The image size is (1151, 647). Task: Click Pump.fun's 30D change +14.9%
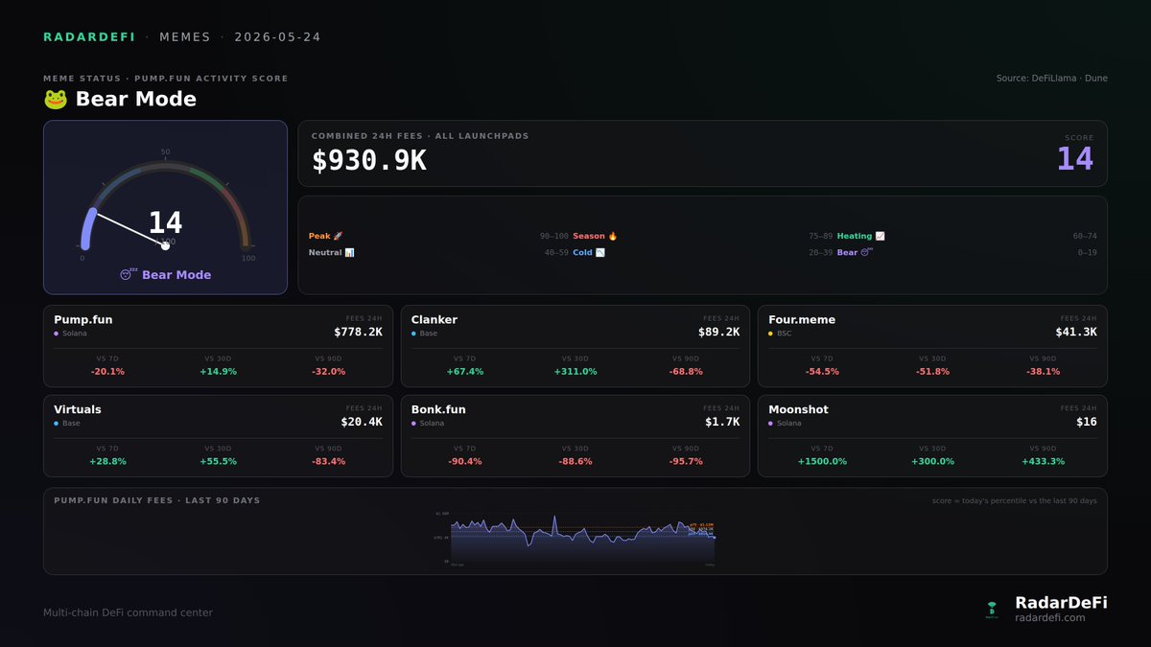[x=218, y=372]
